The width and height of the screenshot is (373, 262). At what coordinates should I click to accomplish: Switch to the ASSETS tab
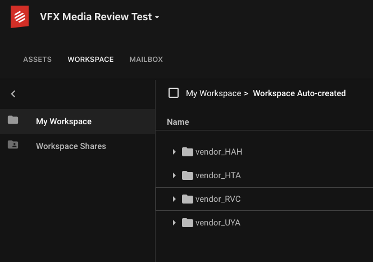(x=37, y=59)
